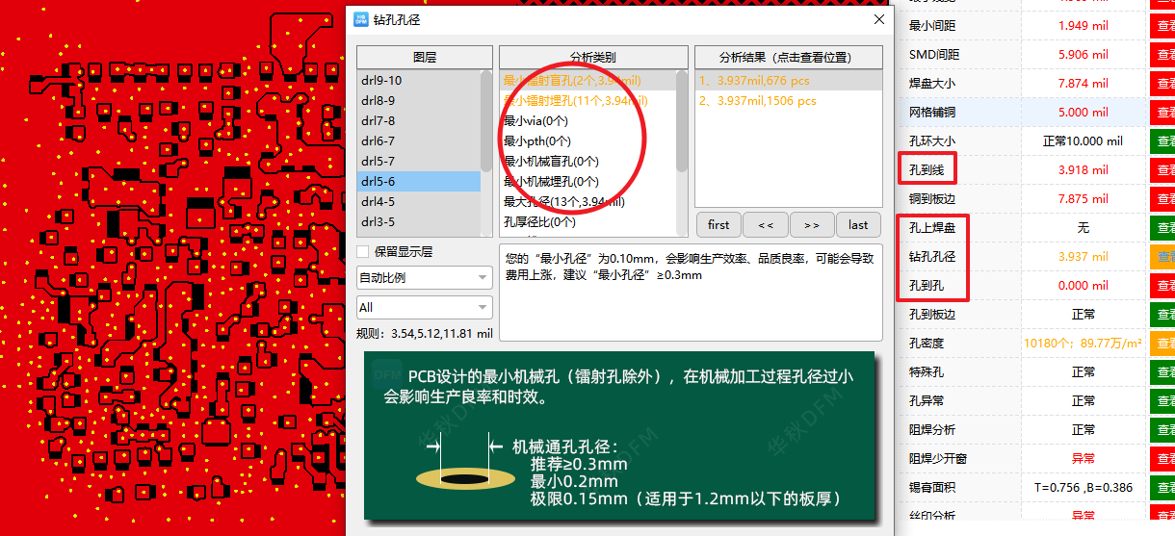Click the 最小孔径 suggestion text box
This screenshot has height=536, width=1175.
pyautogui.click(x=691, y=292)
